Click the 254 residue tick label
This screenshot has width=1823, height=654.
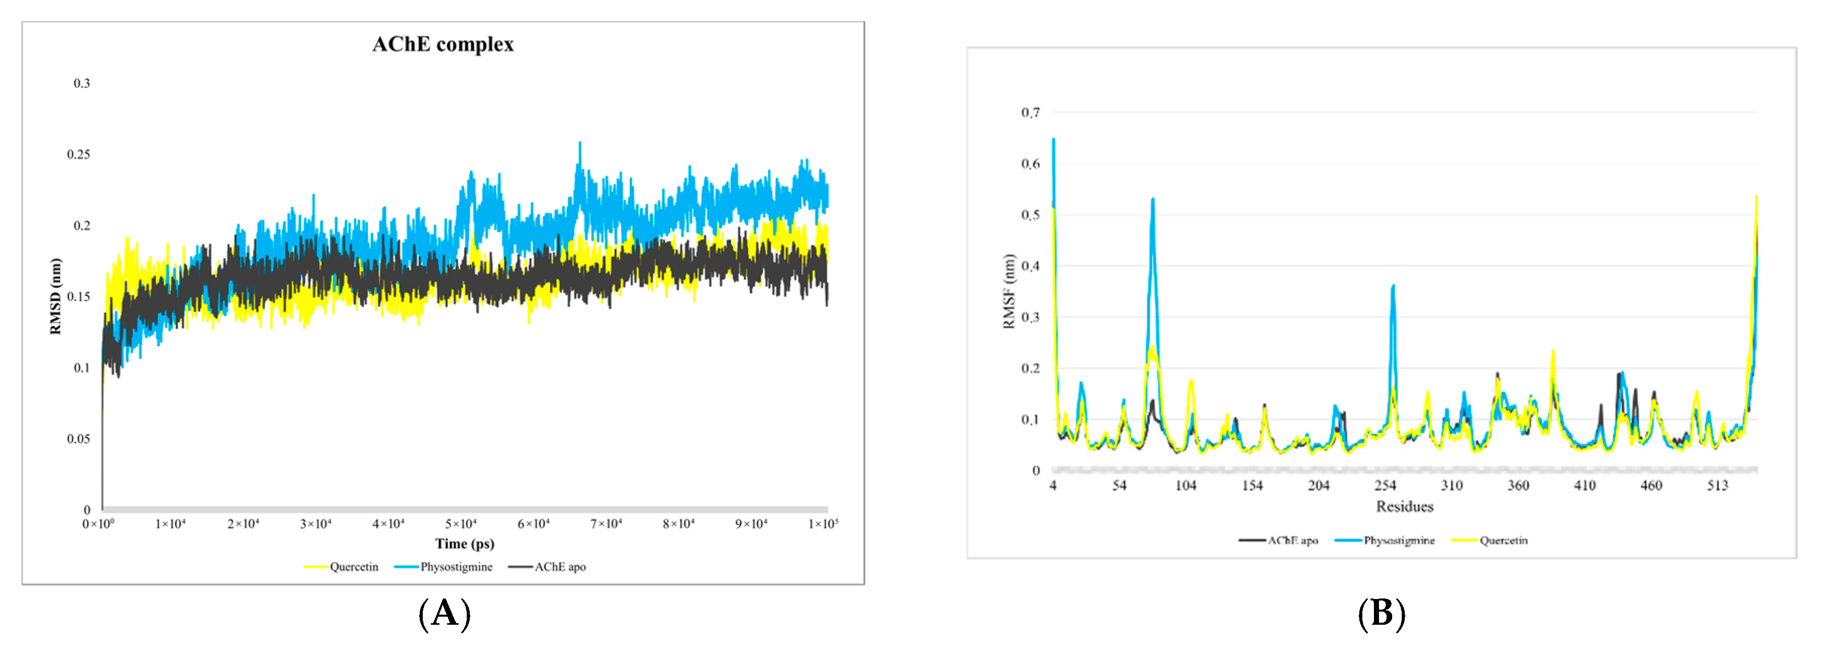1385,486
